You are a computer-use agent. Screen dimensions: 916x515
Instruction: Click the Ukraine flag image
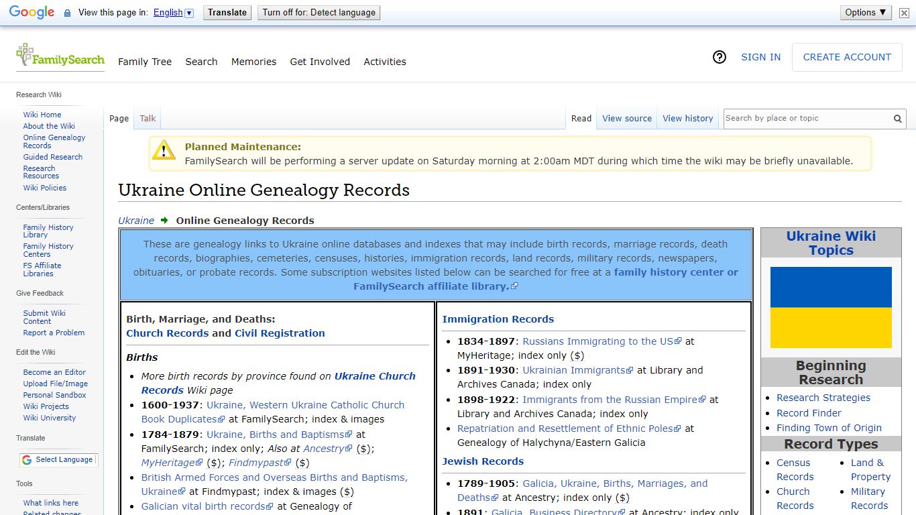point(831,307)
